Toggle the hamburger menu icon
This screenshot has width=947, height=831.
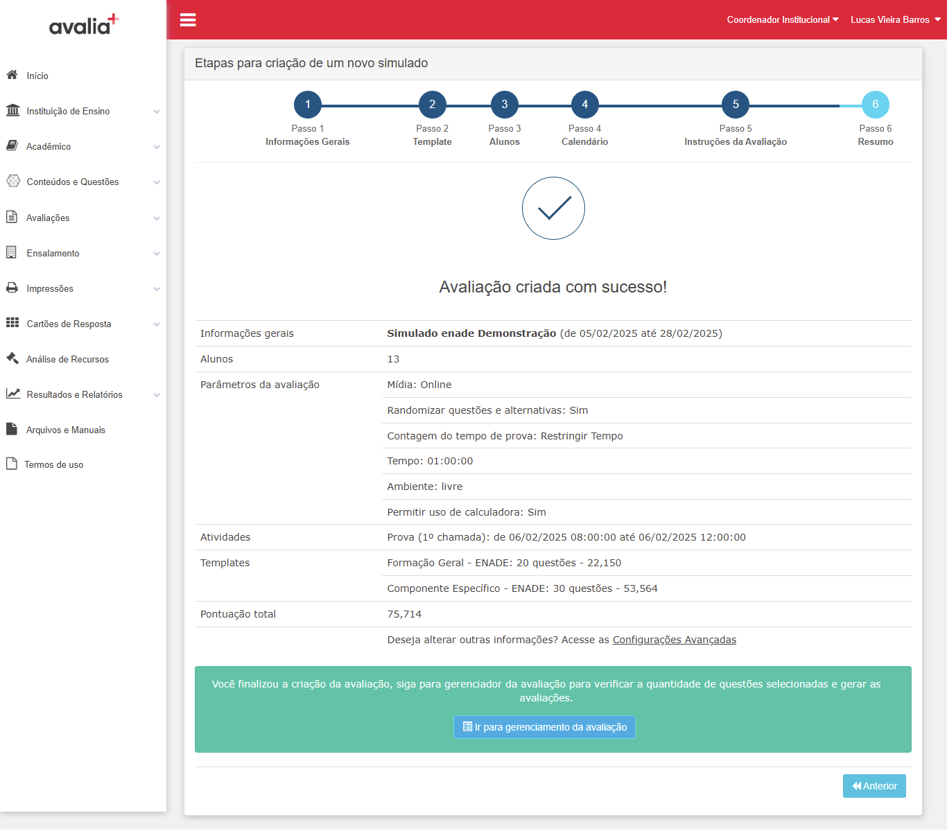(188, 19)
